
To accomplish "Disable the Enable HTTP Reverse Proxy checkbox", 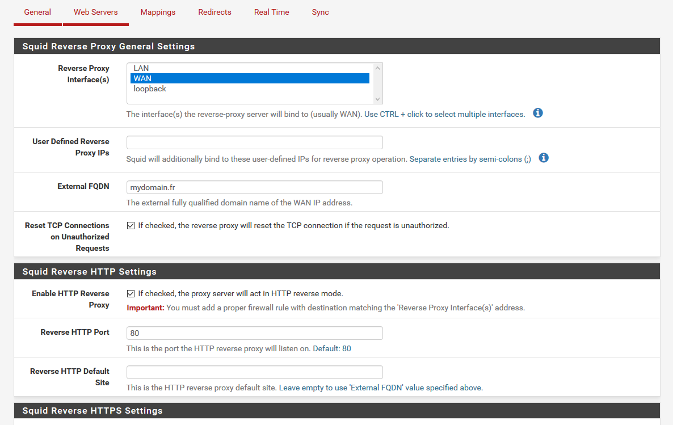I will [131, 294].
